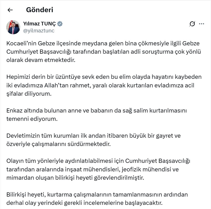Open the three-dot more options menu
Screen dimensions: 211x209
click(x=201, y=24)
